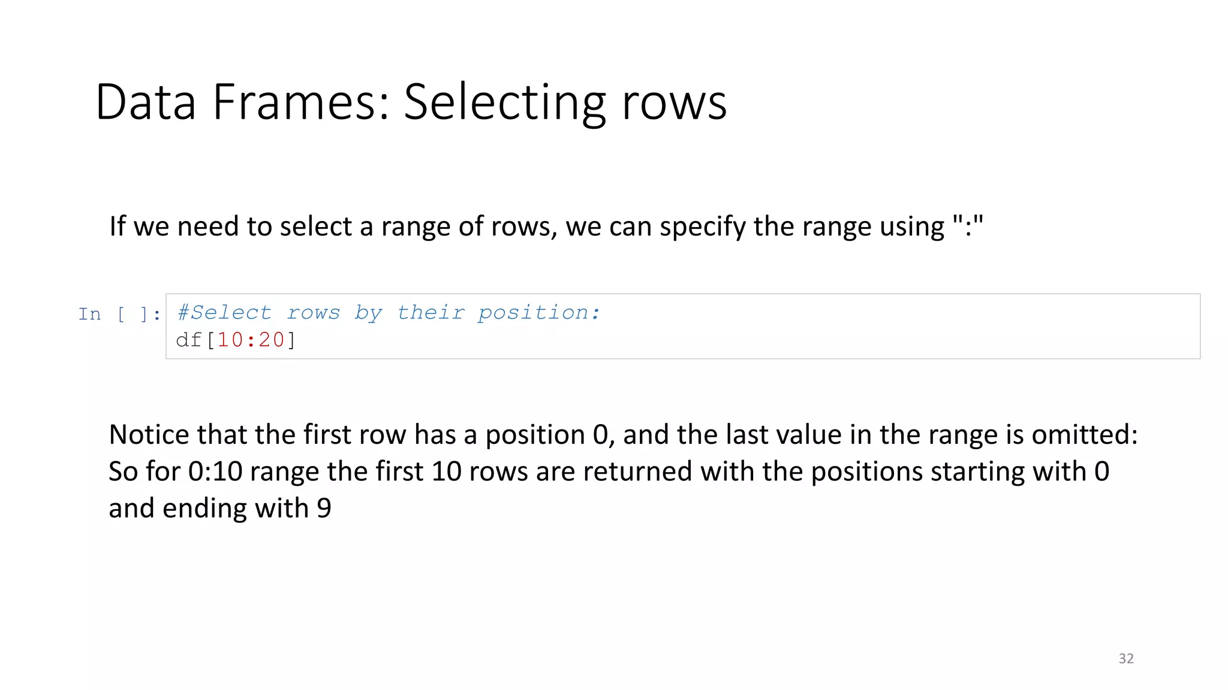
Task: Click the quoted colon after 'range using'
Action: 968,226
